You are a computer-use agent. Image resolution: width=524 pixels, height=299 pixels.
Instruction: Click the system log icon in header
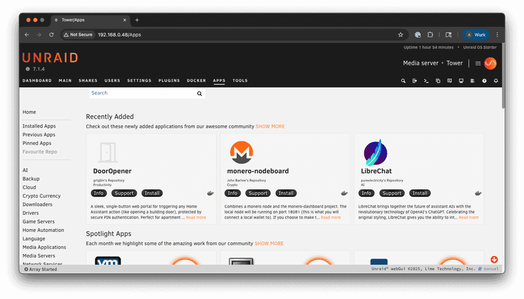coord(473,81)
